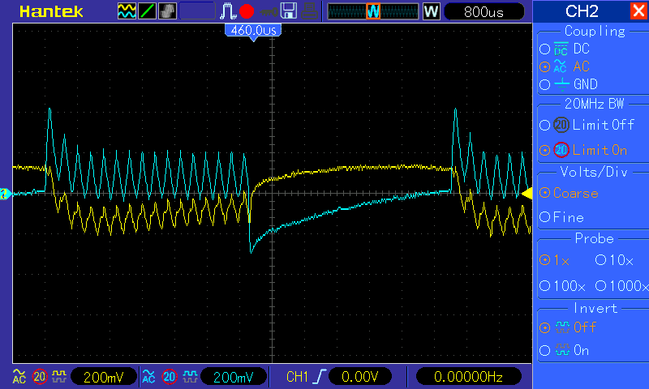Click the save floppy disk icon
This screenshot has width=649, height=389.
tap(289, 11)
